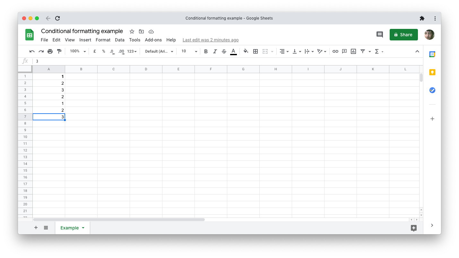This screenshot has width=459, height=258.
Task: Hide side panel with chevron
Action: pyautogui.click(x=432, y=225)
